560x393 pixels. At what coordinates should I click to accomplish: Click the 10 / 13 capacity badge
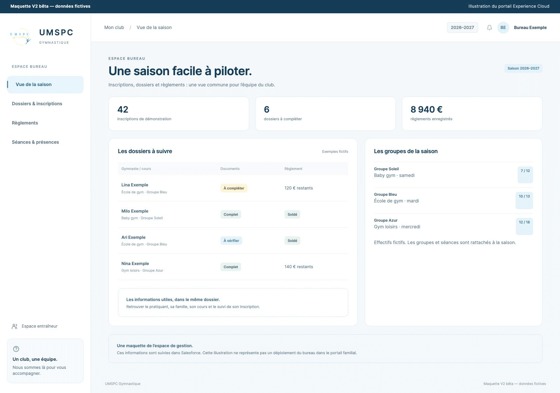[x=524, y=200]
